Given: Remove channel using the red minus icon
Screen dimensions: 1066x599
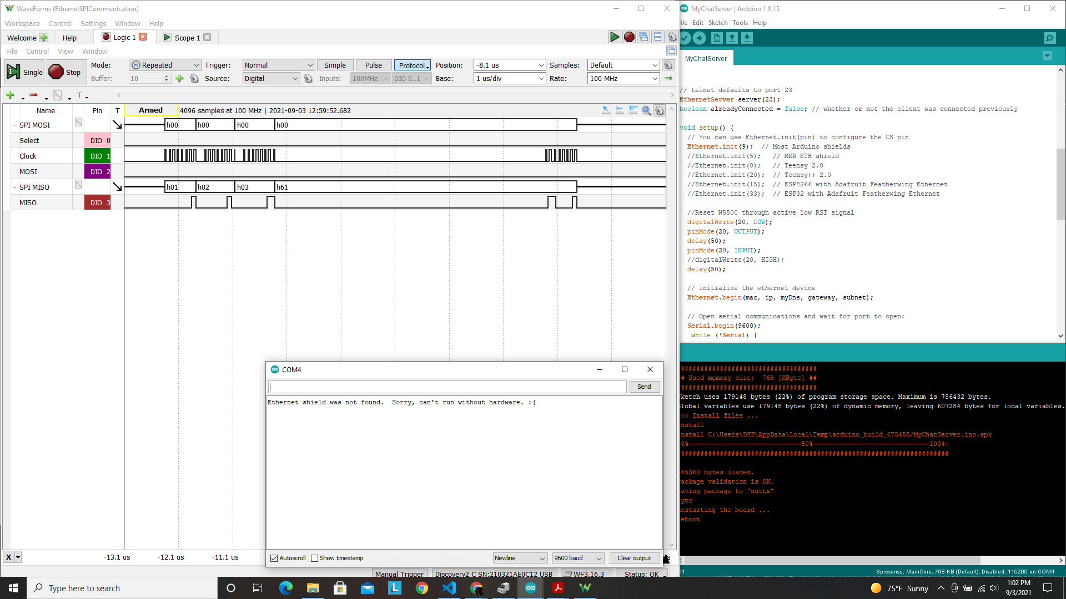Looking at the screenshot, I should coord(33,95).
